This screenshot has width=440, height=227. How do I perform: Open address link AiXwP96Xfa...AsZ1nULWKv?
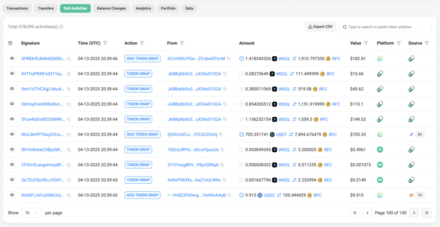(x=194, y=180)
